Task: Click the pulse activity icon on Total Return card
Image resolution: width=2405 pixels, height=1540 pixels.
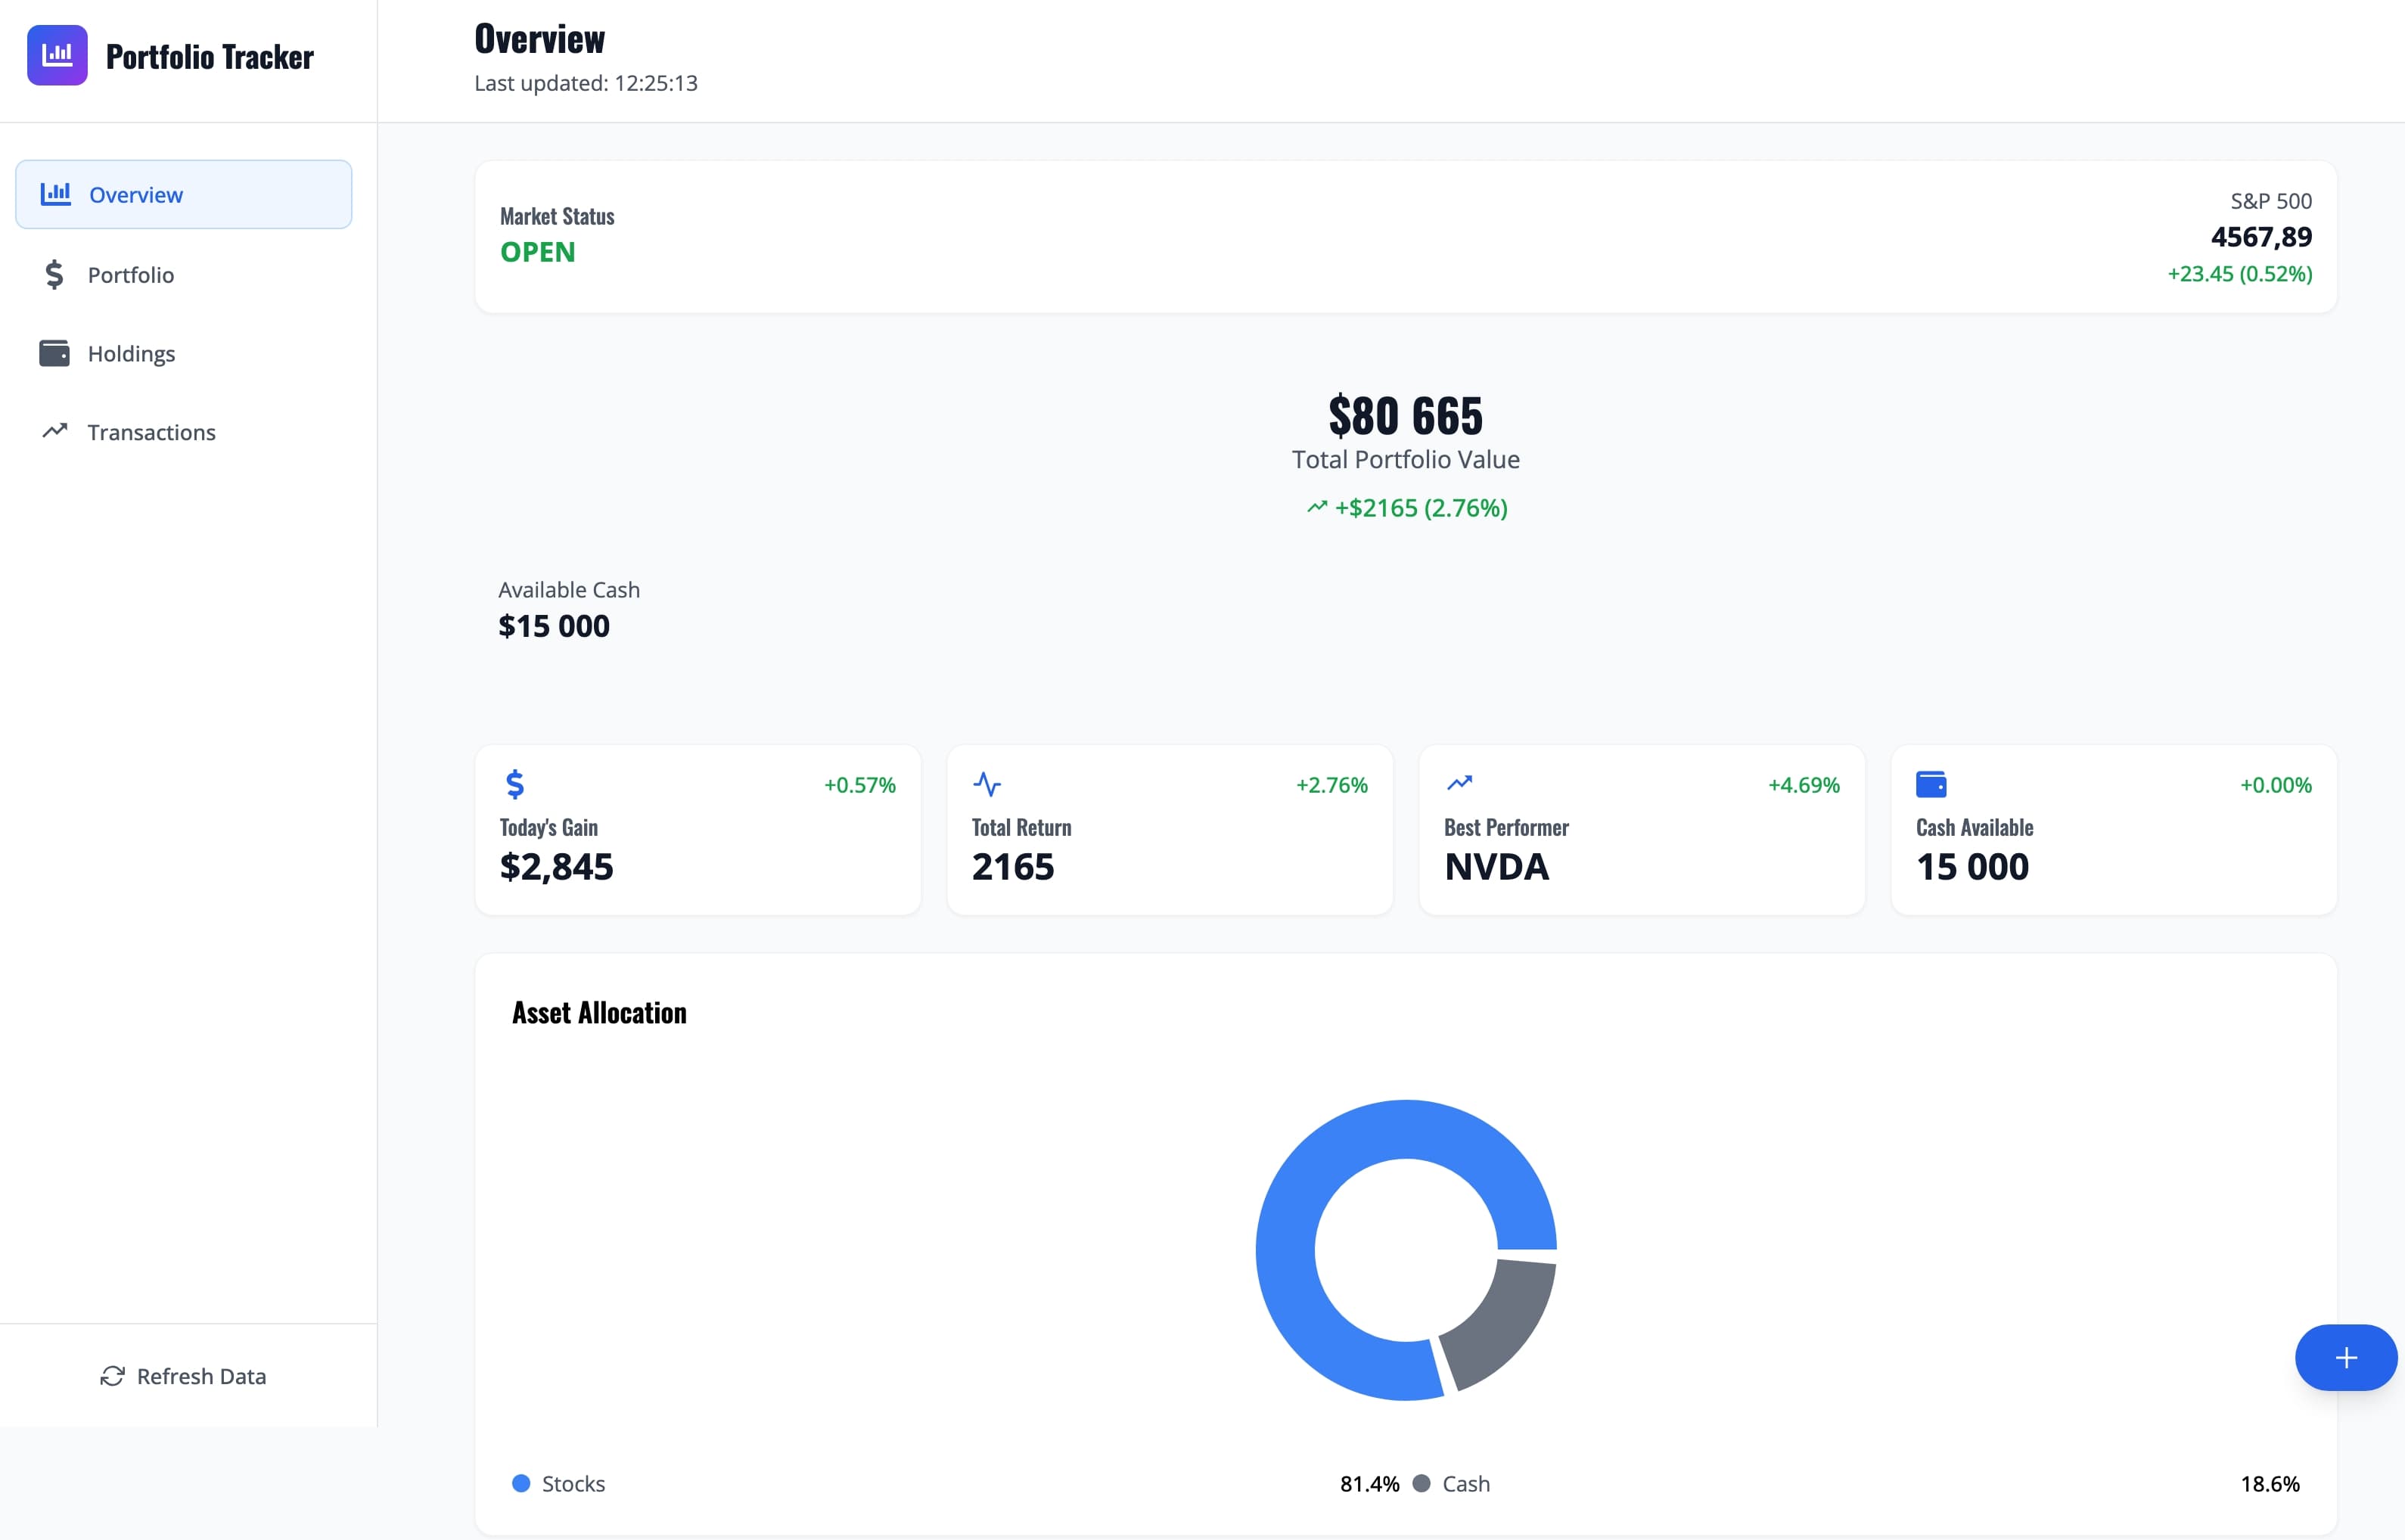Action: 988,785
